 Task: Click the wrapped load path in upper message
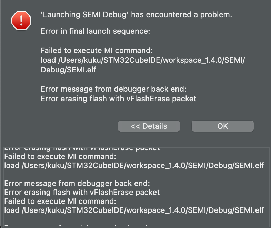143,61
